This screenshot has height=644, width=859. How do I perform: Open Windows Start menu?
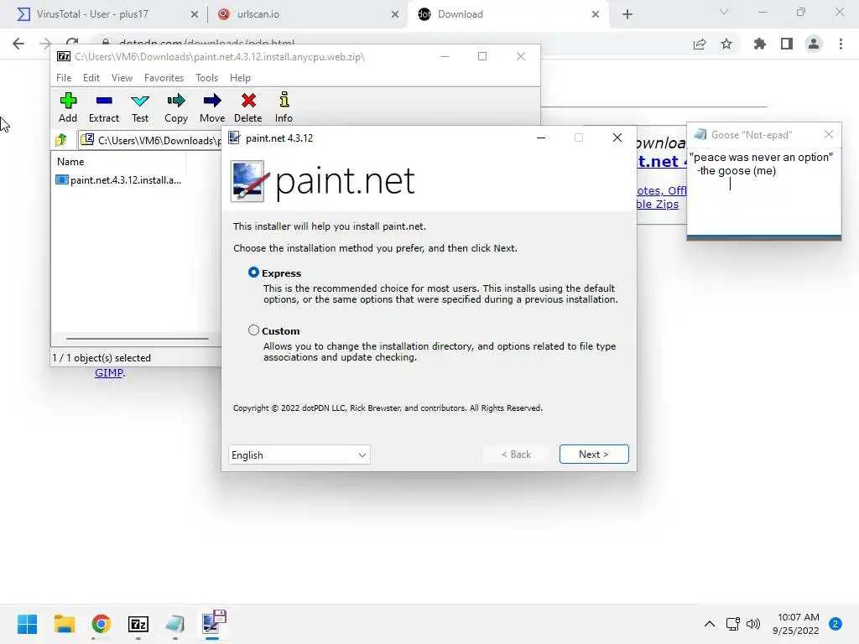point(27,624)
